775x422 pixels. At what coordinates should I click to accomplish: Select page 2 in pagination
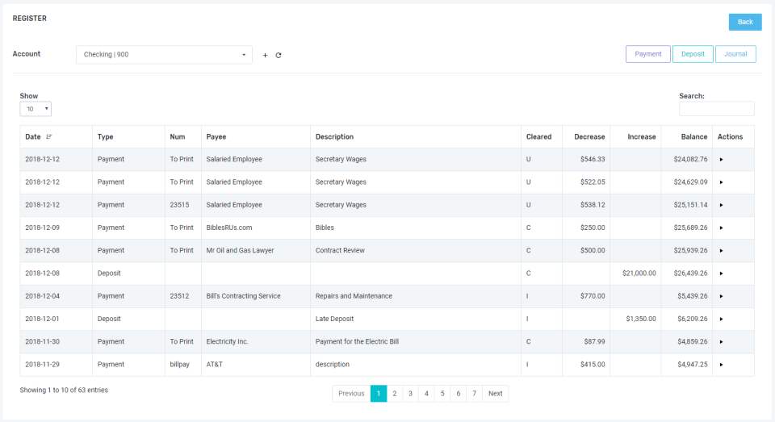pyautogui.click(x=395, y=393)
